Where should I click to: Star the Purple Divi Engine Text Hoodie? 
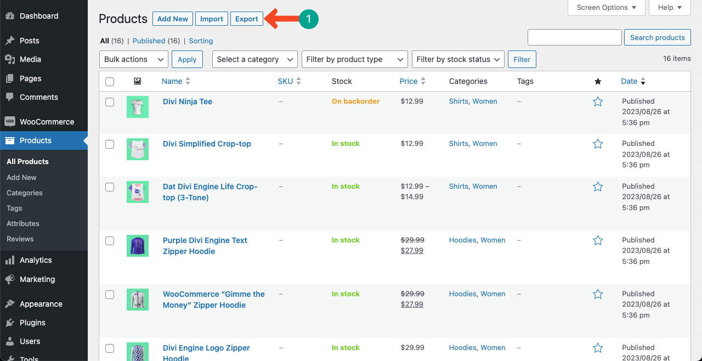click(x=598, y=240)
